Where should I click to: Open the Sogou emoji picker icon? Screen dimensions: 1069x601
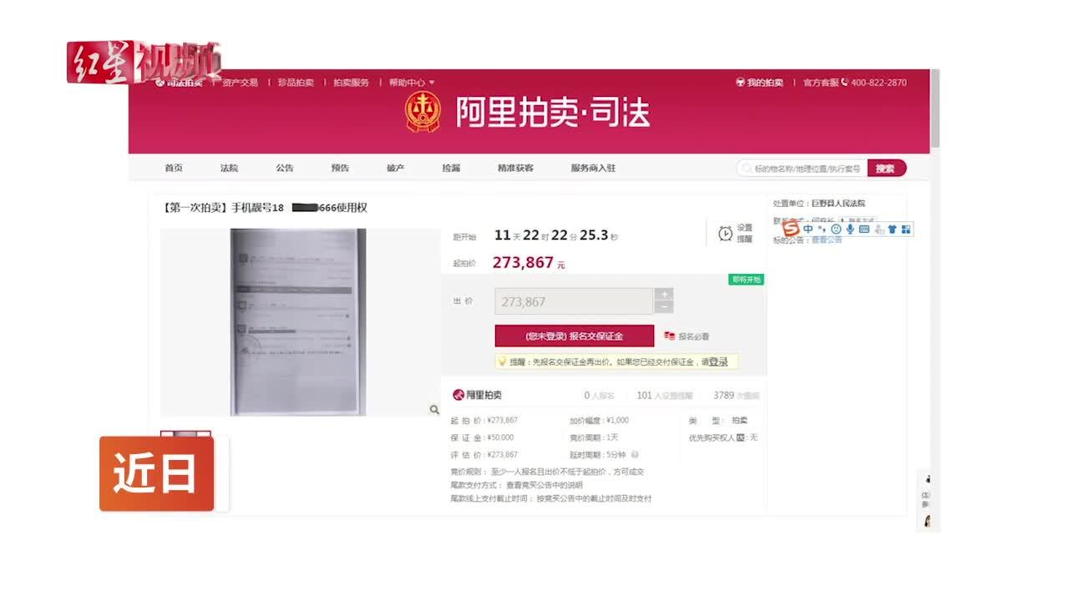pyautogui.click(x=837, y=228)
